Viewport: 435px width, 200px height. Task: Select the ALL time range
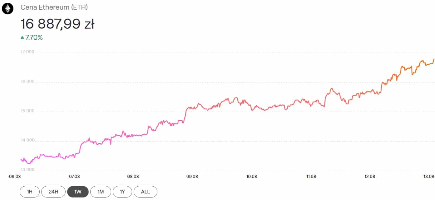[145, 192]
